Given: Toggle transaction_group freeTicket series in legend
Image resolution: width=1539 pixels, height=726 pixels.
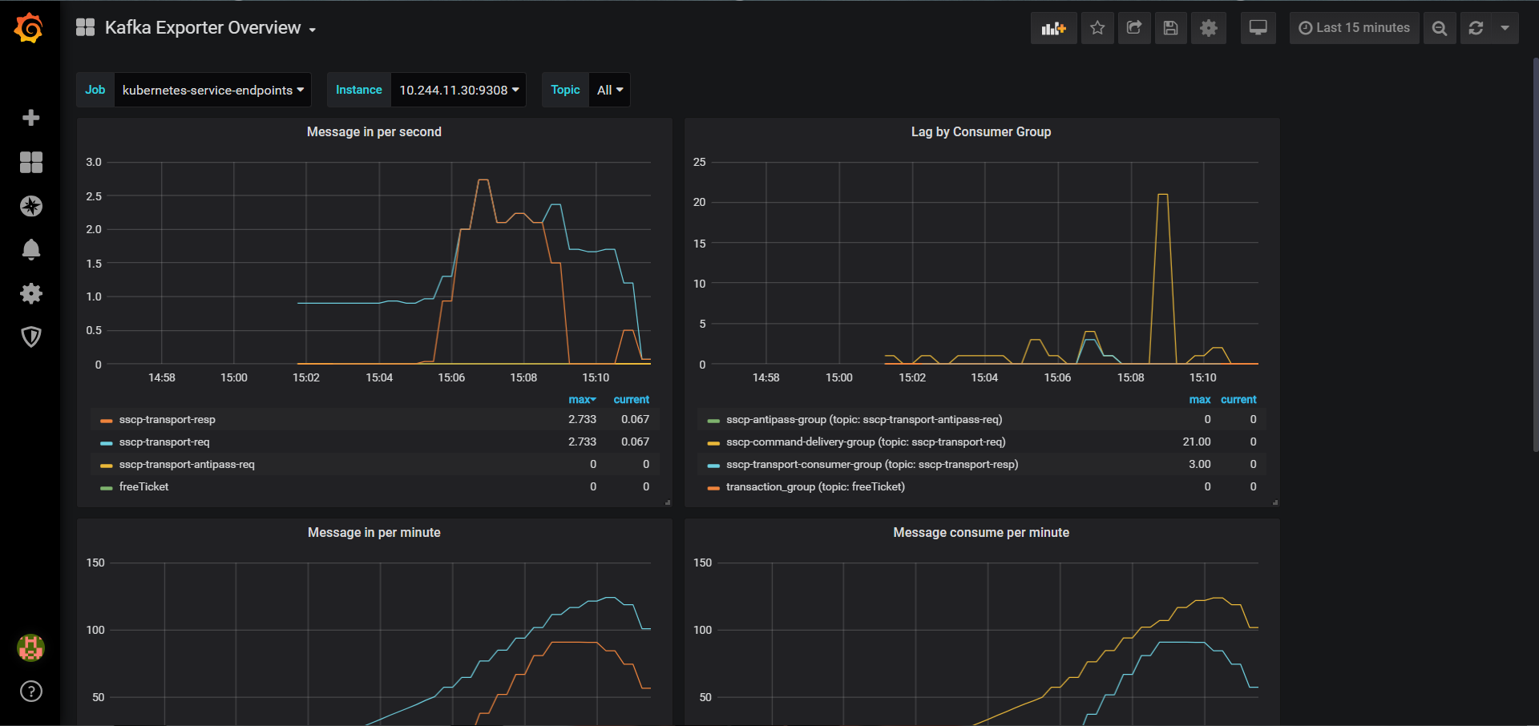Looking at the screenshot, I should (x=815, y=487).
